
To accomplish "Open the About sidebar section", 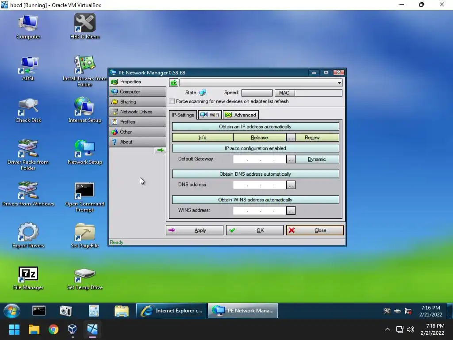I will 138,142.
